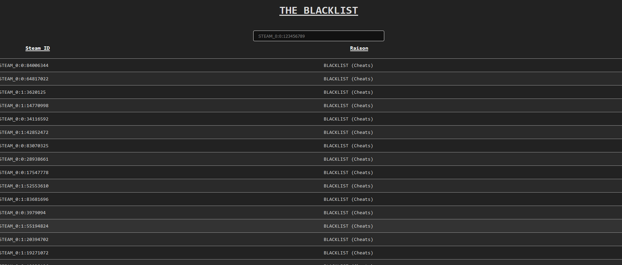Open THE BLACKLIST title heading
This screenshot has width=622, height=265.
[x=319, y=11]
